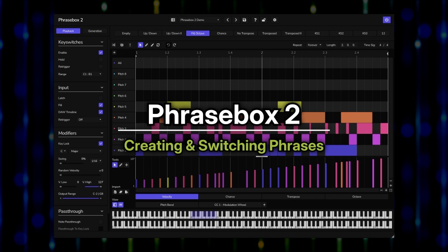Toggle the keyboard View icon
Viewport: 448px width, 252px height.
tap(121, 205)
